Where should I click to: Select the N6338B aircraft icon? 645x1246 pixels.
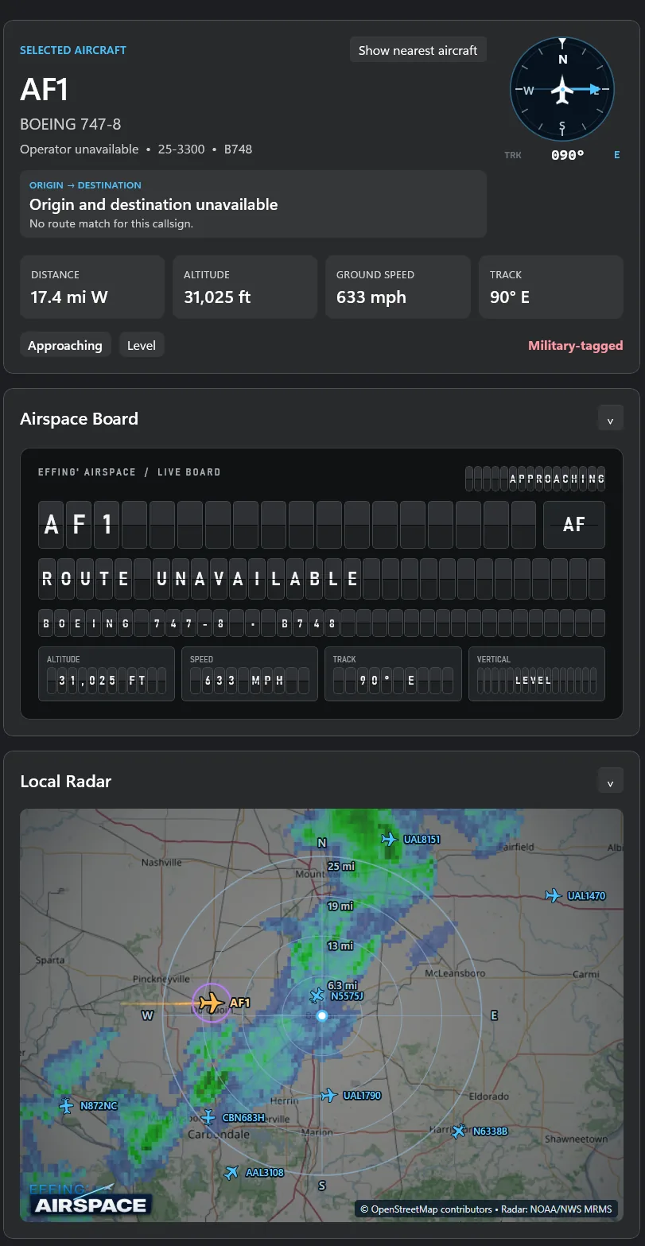pos(458,1131)
